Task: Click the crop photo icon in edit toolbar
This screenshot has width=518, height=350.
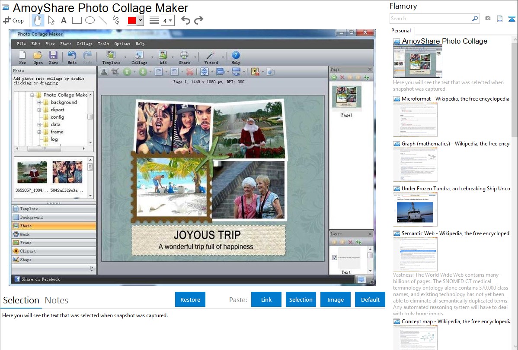Action: click(115, 72)
